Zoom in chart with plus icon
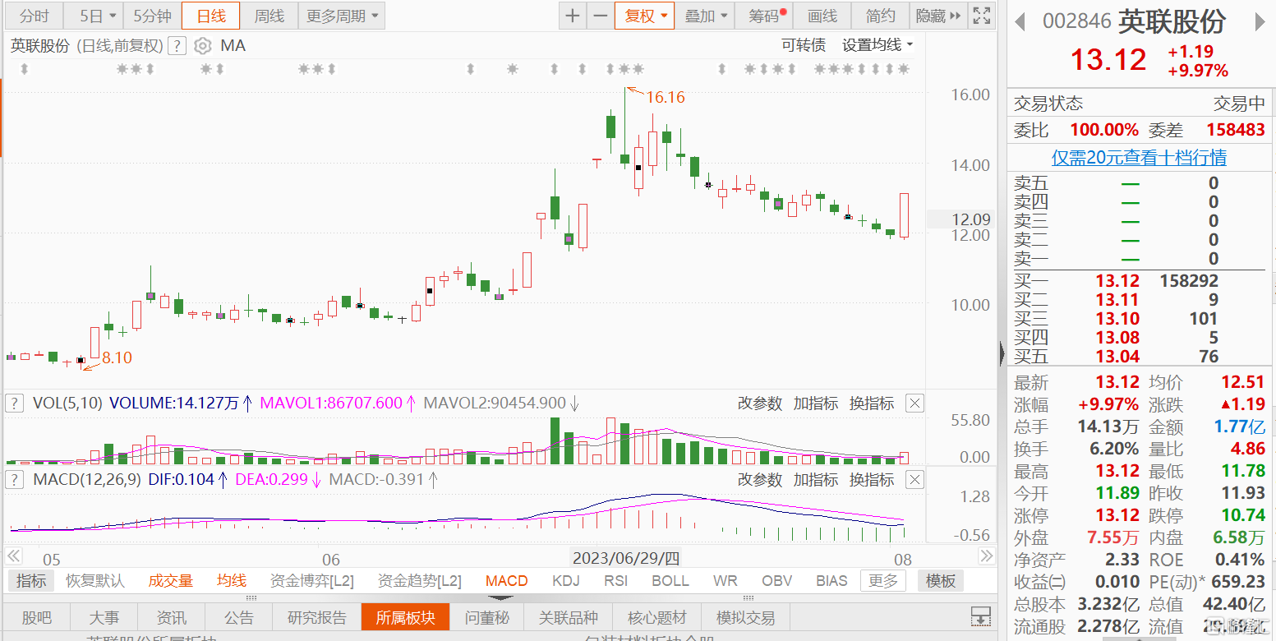Viewport: 1276px width, 641px height. point(573,16)
